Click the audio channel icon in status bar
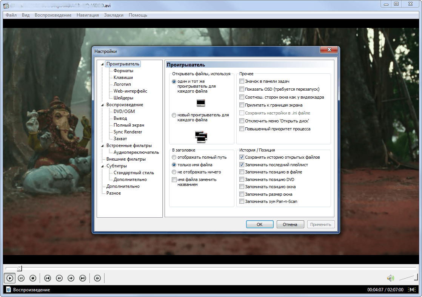 pos(411,290)
